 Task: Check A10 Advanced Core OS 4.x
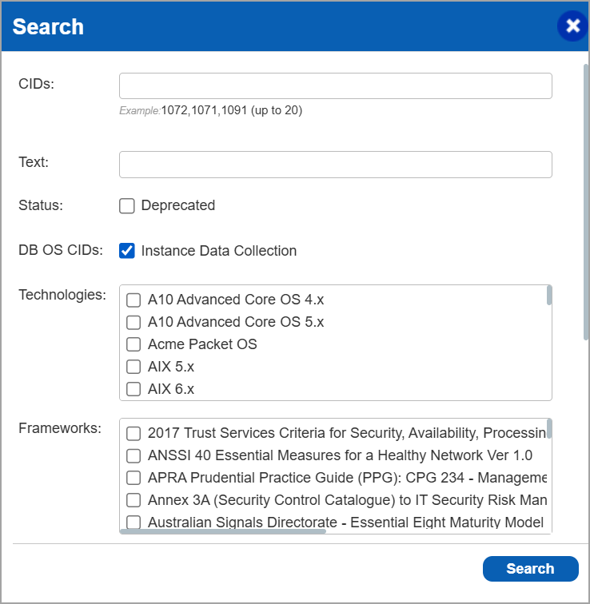tap(134, 300)
